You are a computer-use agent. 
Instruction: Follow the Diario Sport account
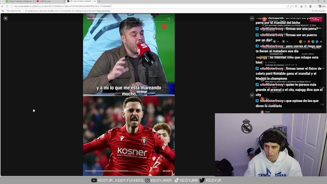[x=316, y=20]
